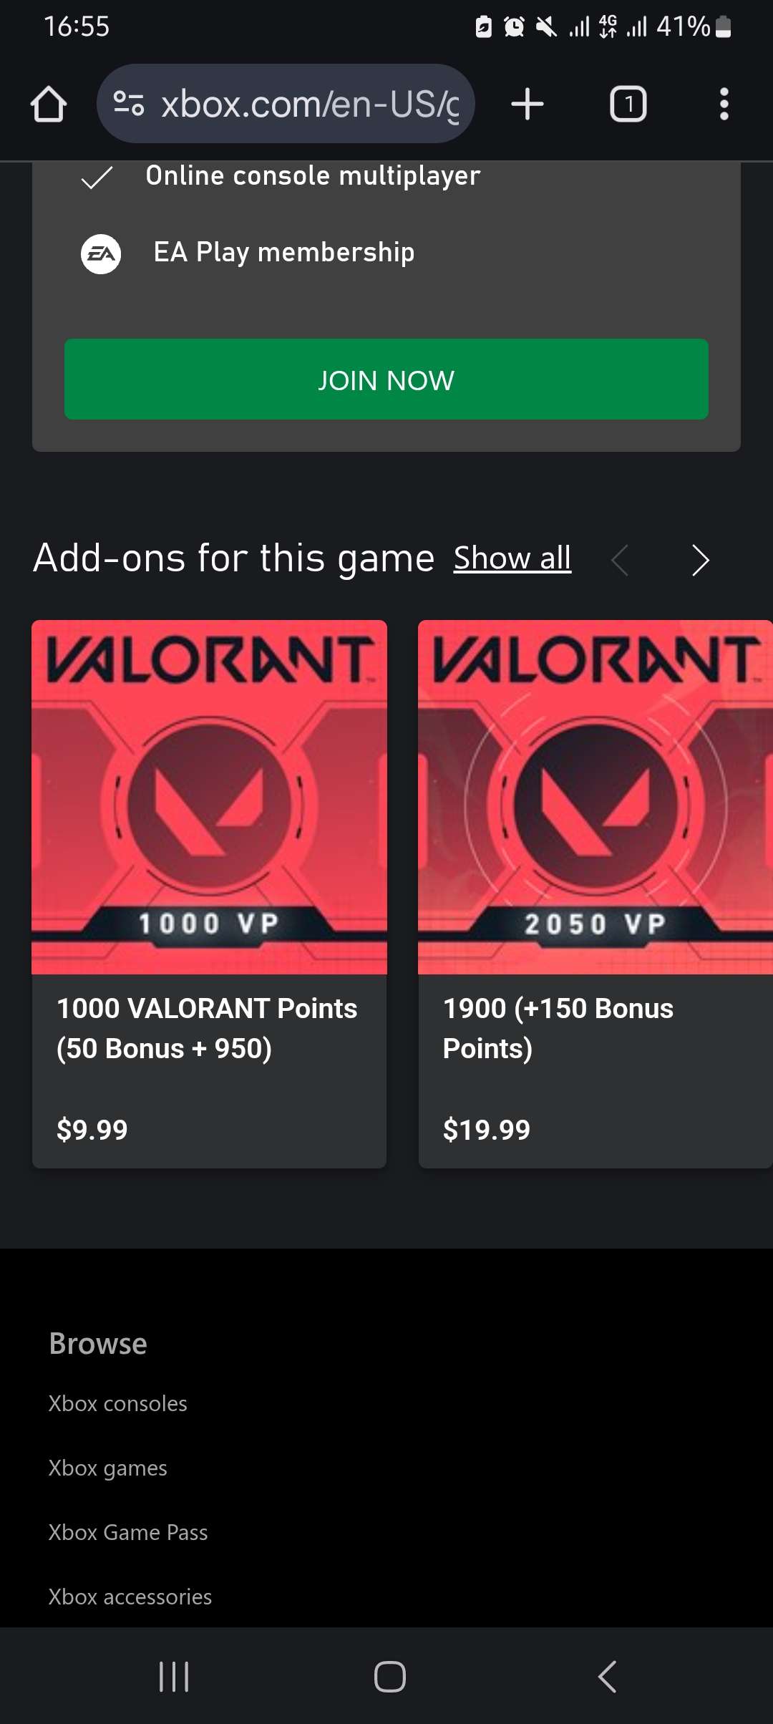Open a new tab with plus icon

(x=528, y=105)
